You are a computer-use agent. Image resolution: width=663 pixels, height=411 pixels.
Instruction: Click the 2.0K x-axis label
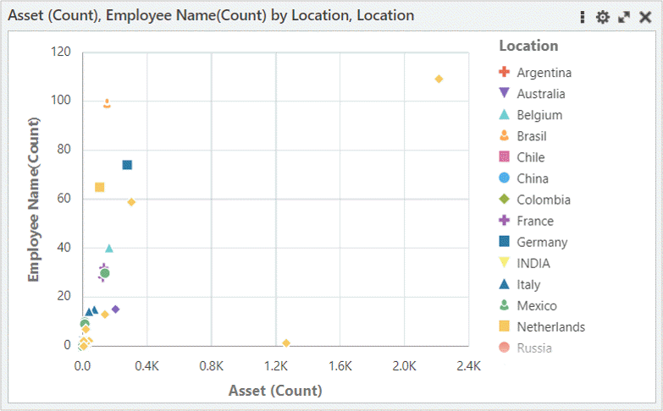point(404,366)
